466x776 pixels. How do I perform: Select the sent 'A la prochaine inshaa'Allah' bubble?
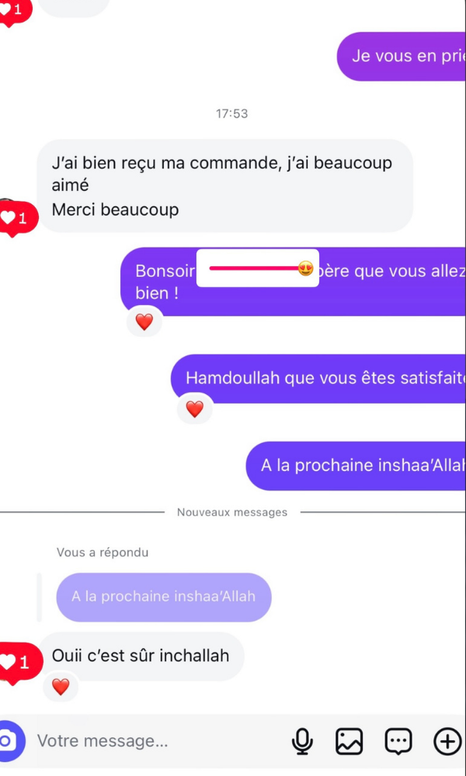[x=356, y=466]
